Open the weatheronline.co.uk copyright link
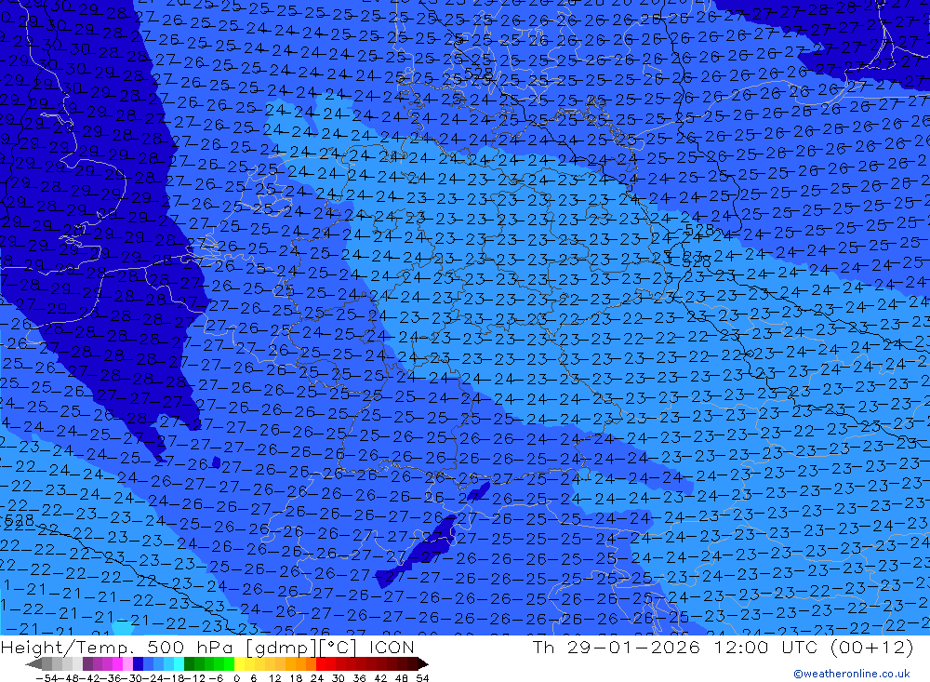 [852, 674]
